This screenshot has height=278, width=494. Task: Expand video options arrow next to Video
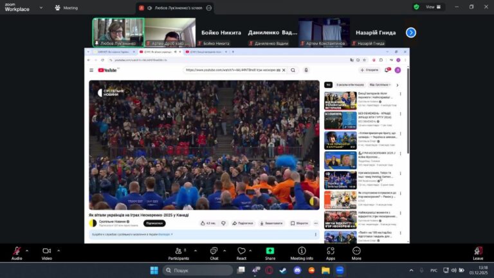click(x=59, y=250)
